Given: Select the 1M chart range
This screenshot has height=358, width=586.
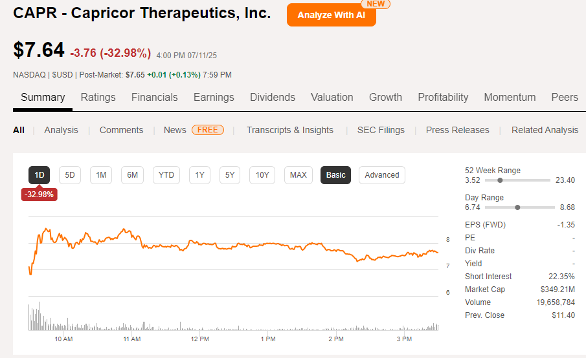Looking at the screenshot, I should pyautogui.click(x=101, y=175).
